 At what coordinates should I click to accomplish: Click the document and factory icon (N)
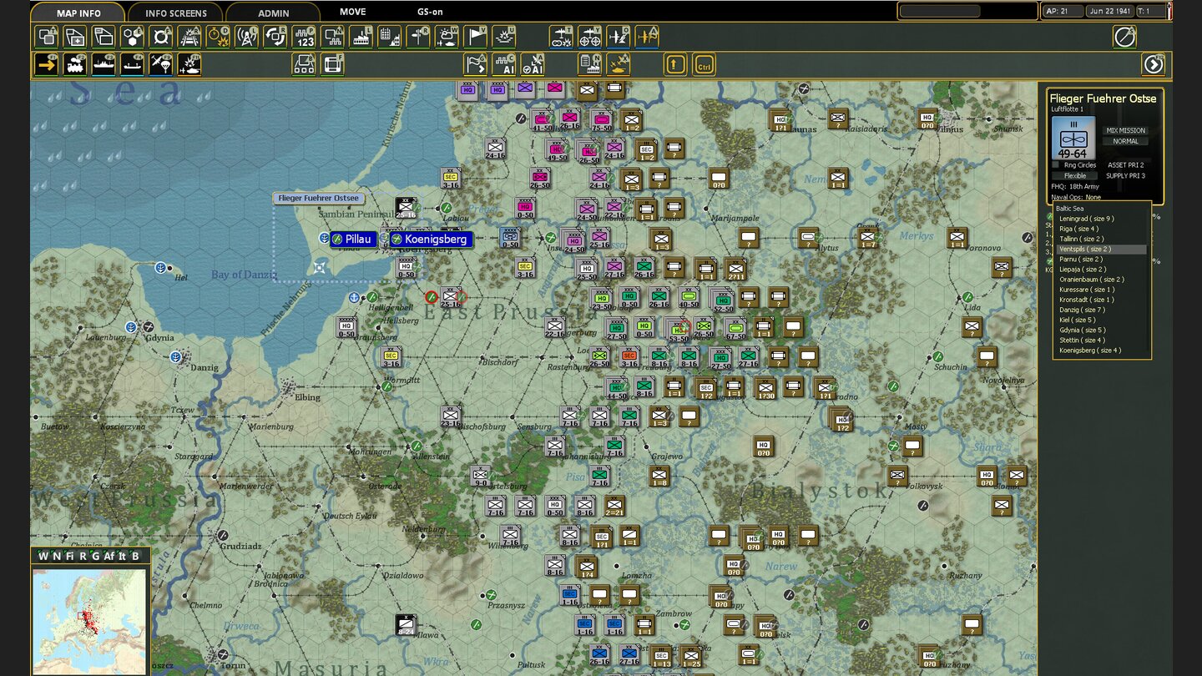[x=590, y=64]
